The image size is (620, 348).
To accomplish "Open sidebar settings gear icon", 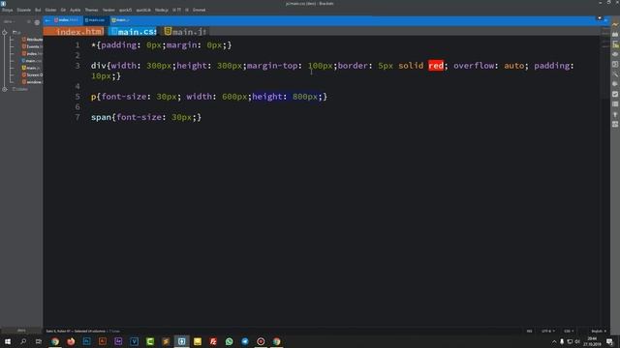I will pos(37,22).
